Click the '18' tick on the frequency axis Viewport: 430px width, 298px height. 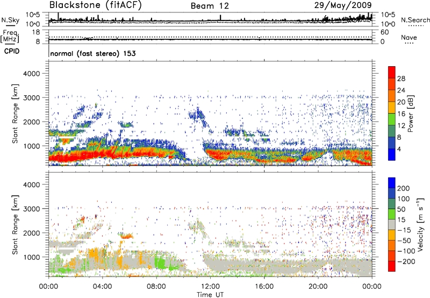point(36,32)
